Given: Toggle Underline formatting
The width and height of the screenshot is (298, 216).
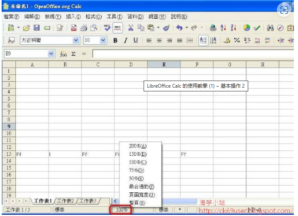Looking at the screenshot, I should tap(135, 40).
